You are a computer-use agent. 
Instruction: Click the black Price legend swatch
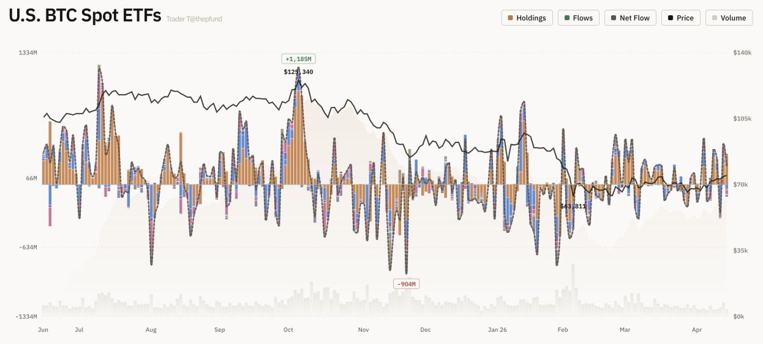(670, 18)
